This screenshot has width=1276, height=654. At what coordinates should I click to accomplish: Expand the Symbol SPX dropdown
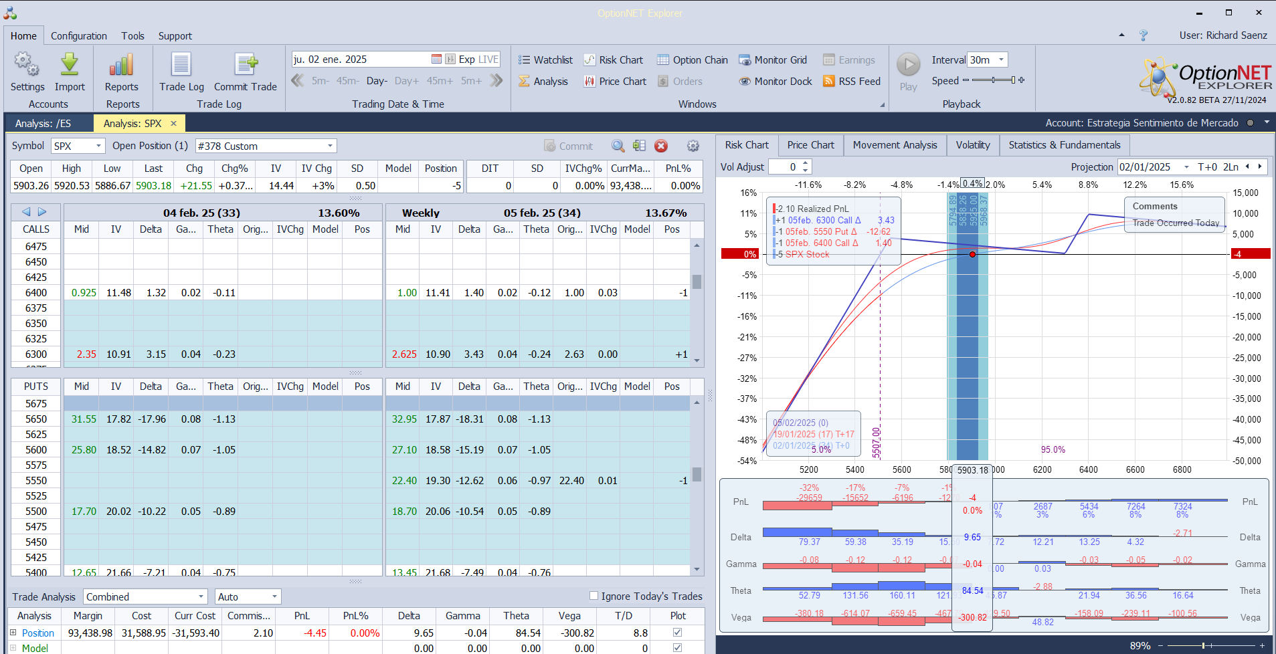point(99,146)
